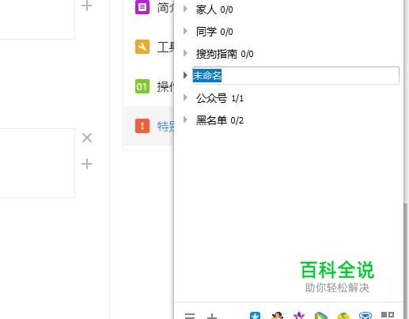Click the plus icon beside the upper box
The image size is (409, 319).
point(87,6)
